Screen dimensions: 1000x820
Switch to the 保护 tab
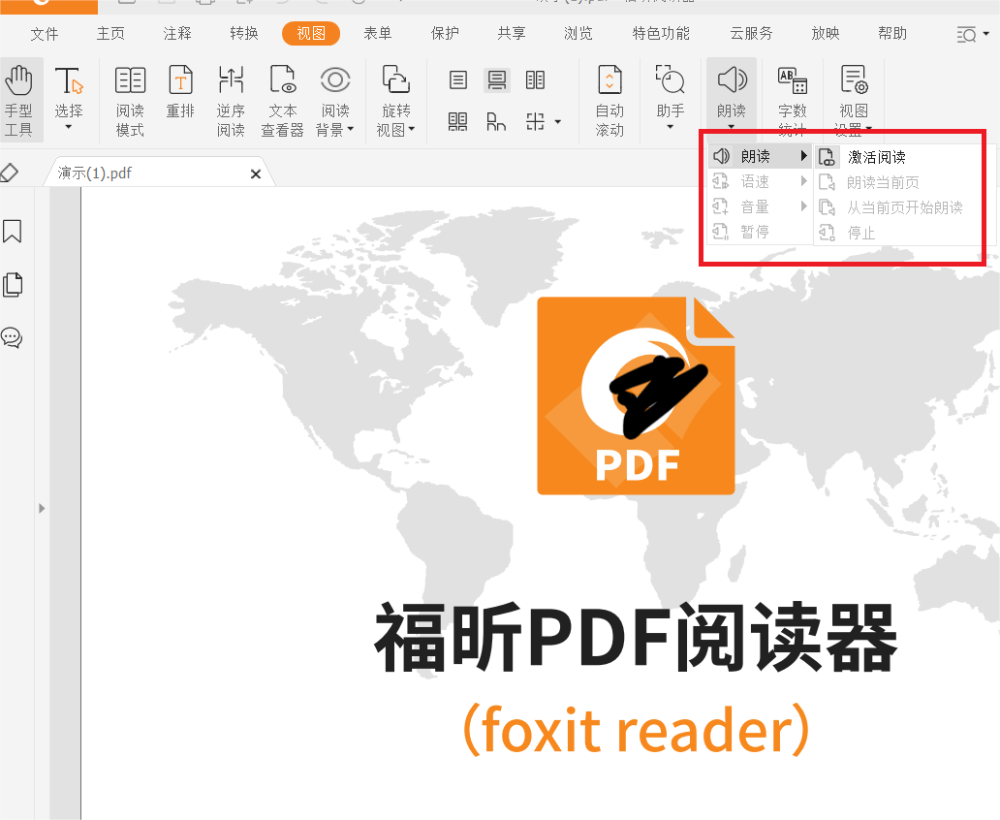click(445, 33)
